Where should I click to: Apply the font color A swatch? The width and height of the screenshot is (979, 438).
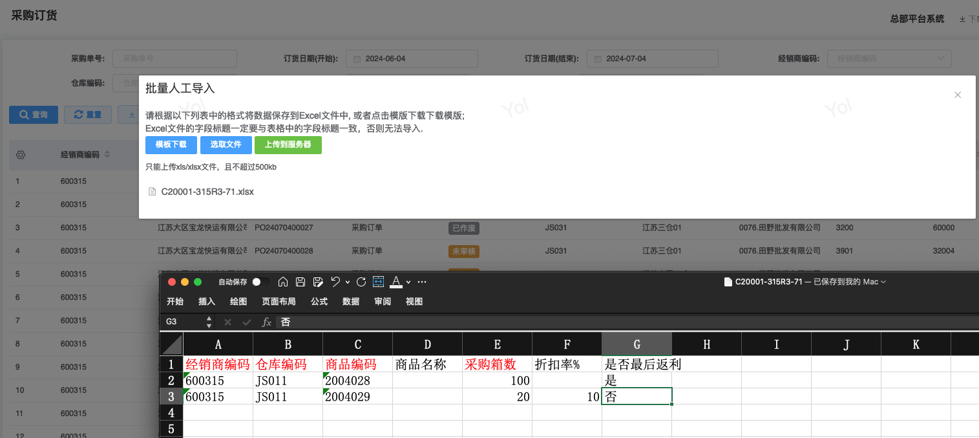396,282
